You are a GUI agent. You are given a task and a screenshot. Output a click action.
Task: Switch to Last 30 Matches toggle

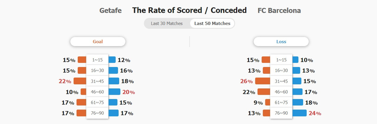pos(167,24)
